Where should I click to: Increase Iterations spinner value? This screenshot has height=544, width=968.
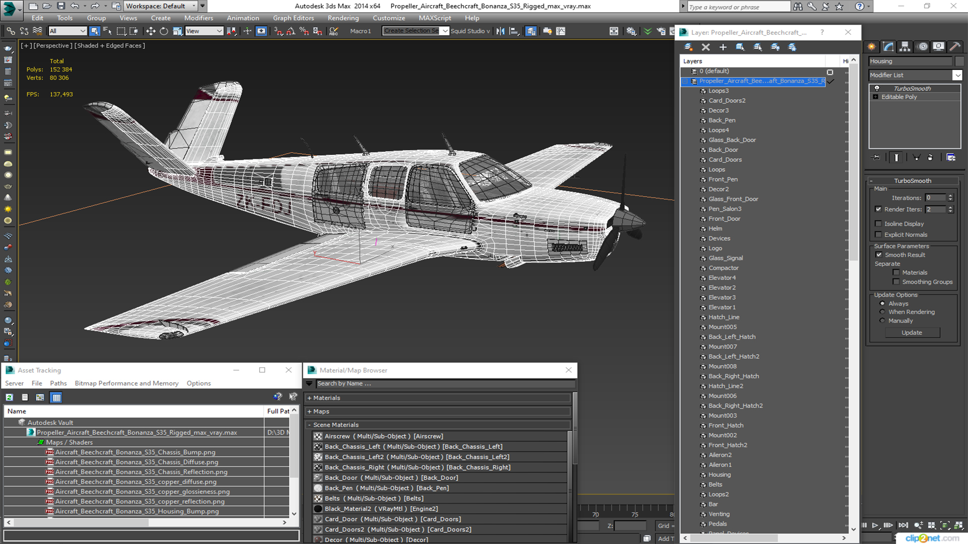pyautogui.click(x=950, y=196)
